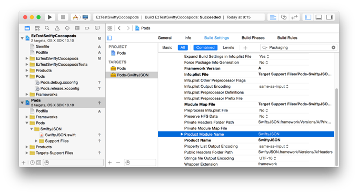Viewport: 358px width, 194px height.
Task: Open the Debug navigator
Action: (x=77, y=28)
